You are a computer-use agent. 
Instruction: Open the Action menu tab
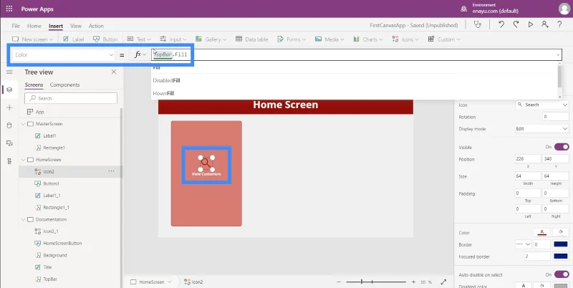point(96,26)
